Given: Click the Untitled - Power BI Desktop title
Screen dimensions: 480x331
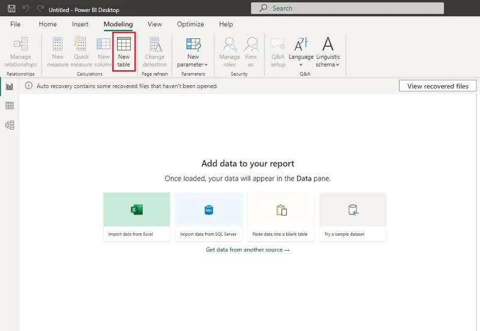Looking at the screenshot, I should pyautogui.click(x=84, y=10).
